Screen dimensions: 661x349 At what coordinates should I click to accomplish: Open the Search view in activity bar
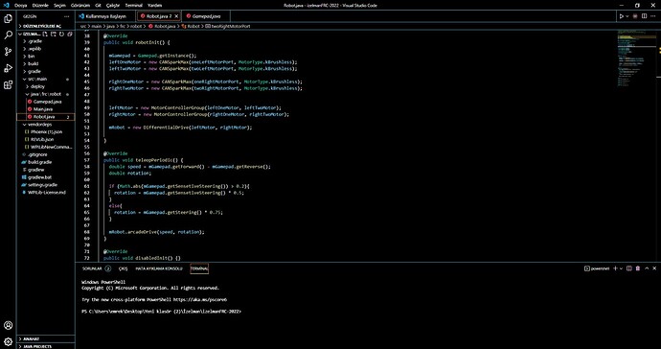click(8, 35)
